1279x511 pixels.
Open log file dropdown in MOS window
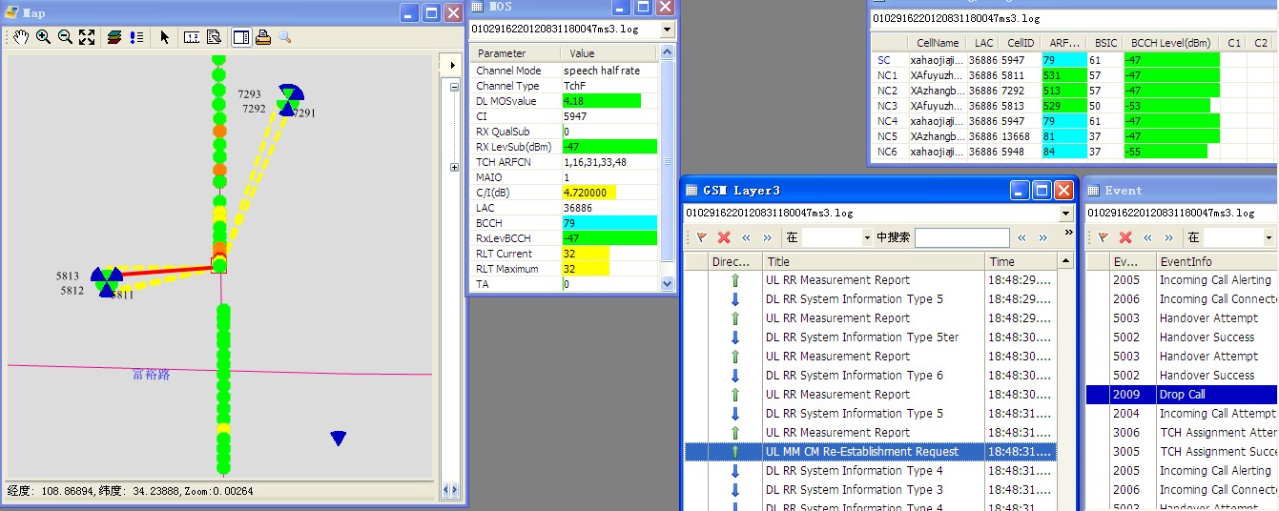(666, 30)
